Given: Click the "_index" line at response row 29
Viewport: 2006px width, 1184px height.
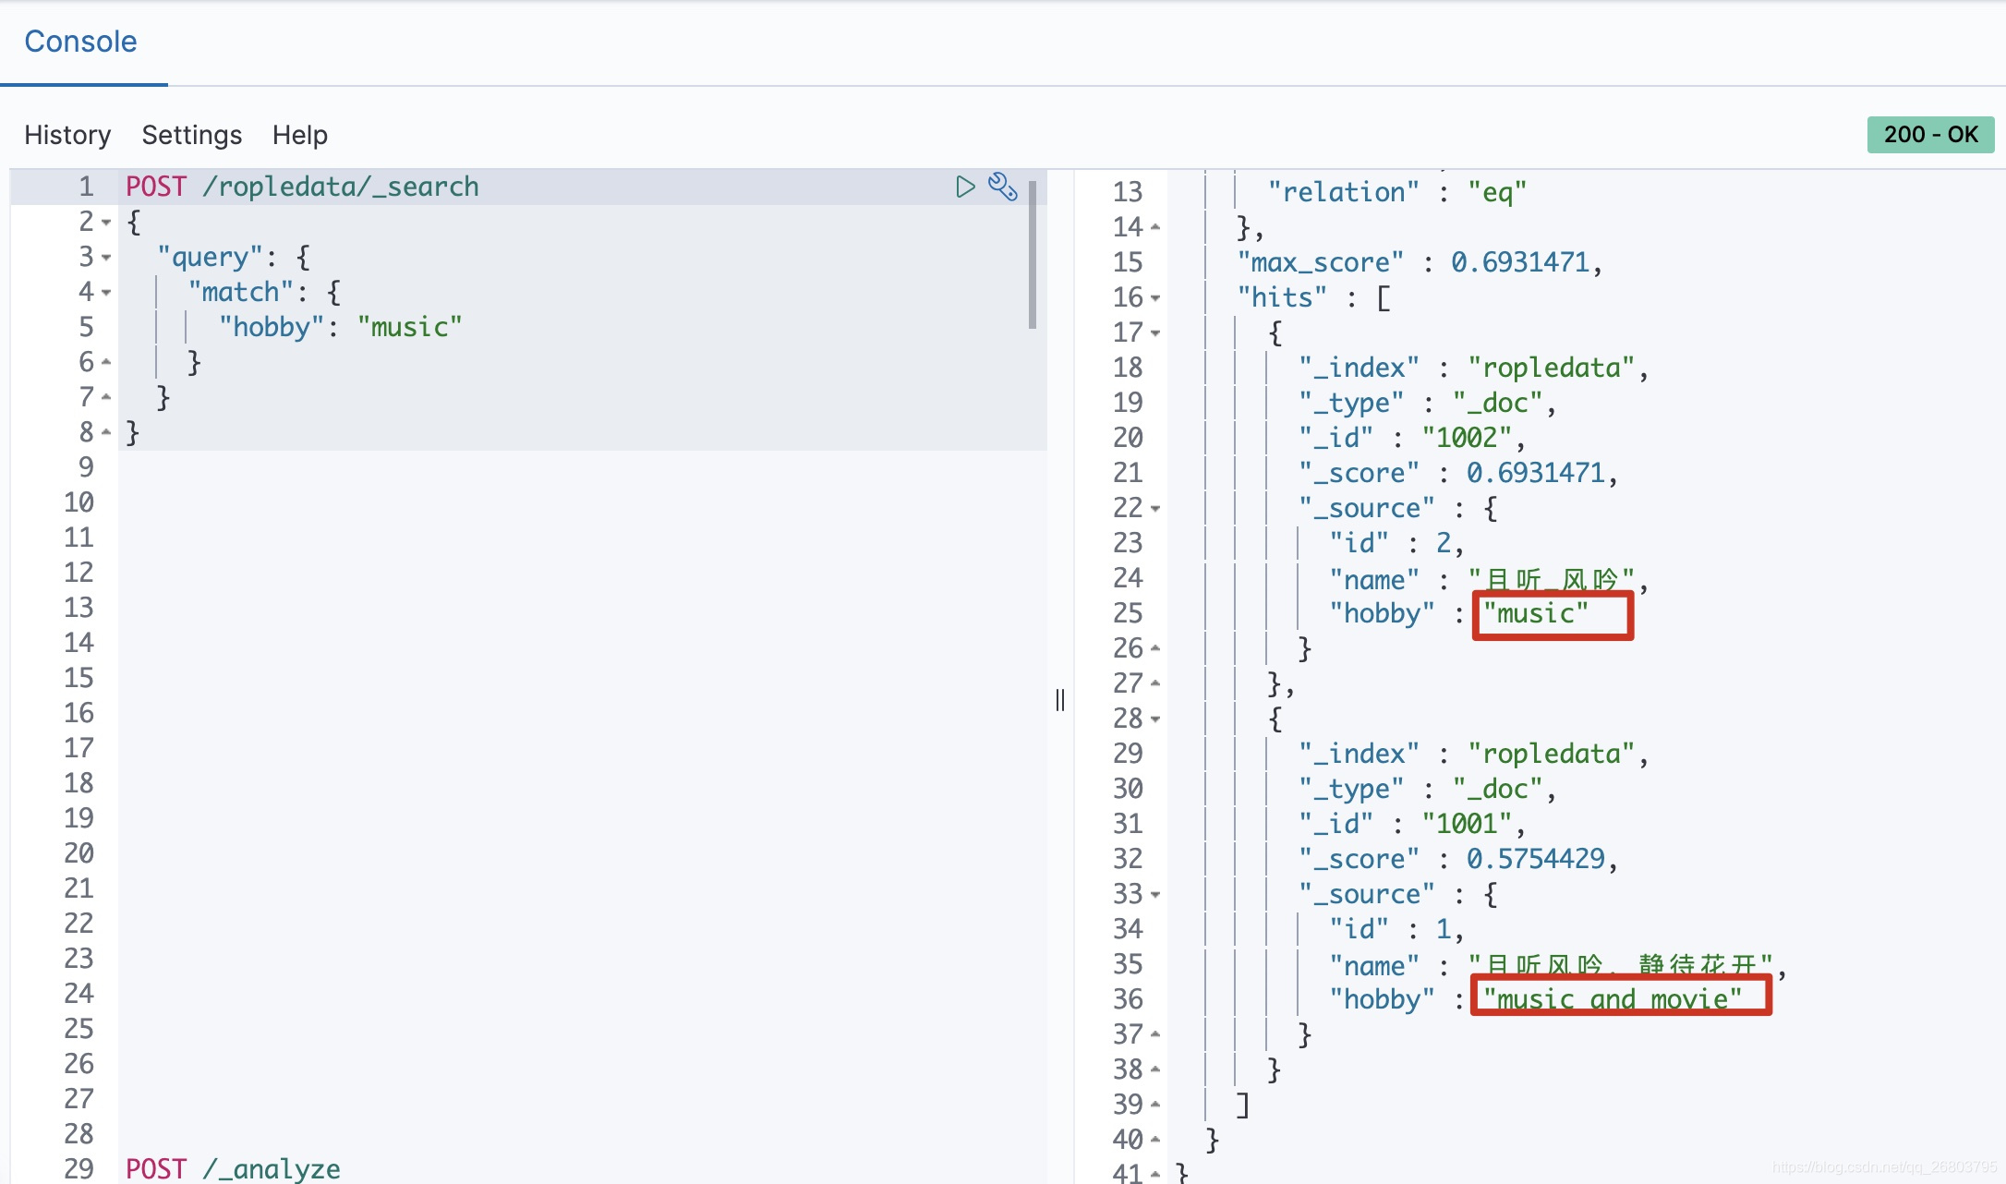Looking at the screenshot, I should coord(1473,754).
